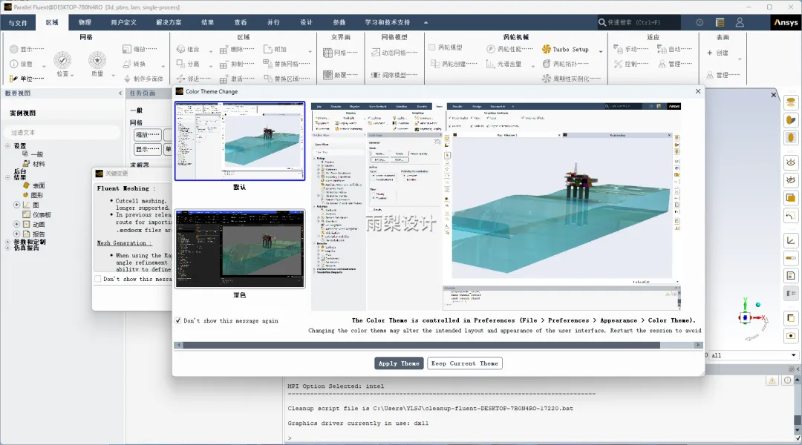Screen dimensions: 802x445
Task: Uncheck "Don't show this message again" in Color Theme dialog
Action: 178,321
